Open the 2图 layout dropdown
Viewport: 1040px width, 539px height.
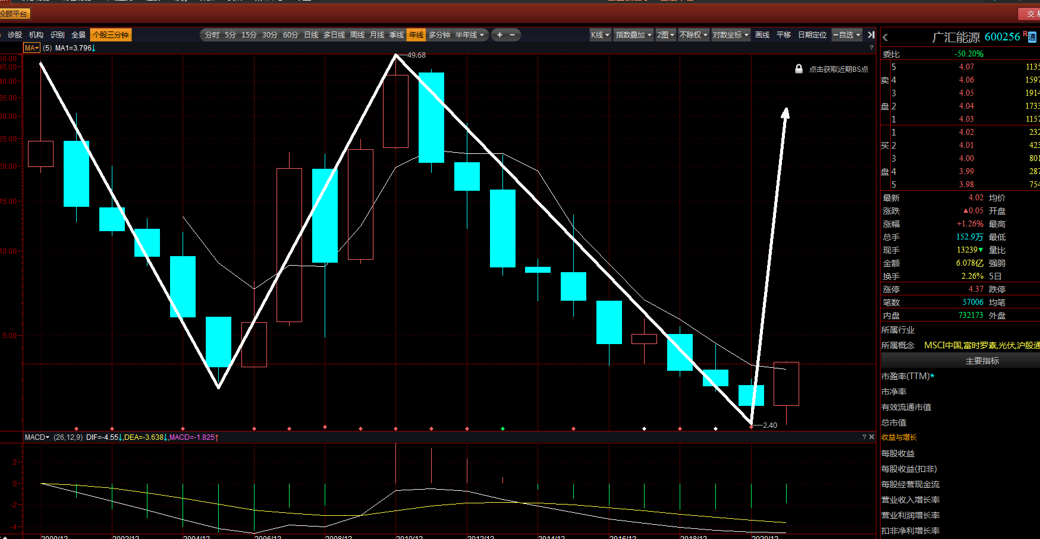click(x=665, y=35)
